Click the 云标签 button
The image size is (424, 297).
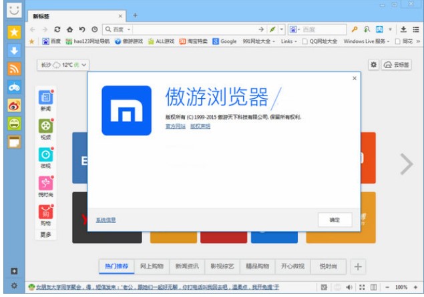click(x=397, y=65)
